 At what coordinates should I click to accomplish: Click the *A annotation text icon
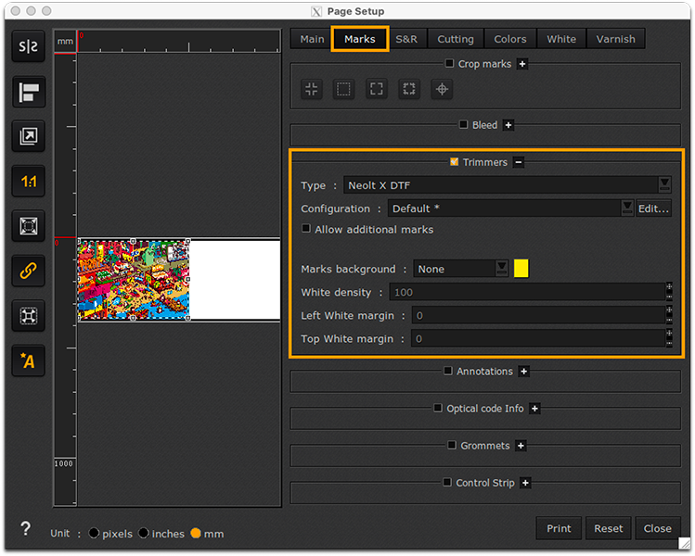click(29, 360)
